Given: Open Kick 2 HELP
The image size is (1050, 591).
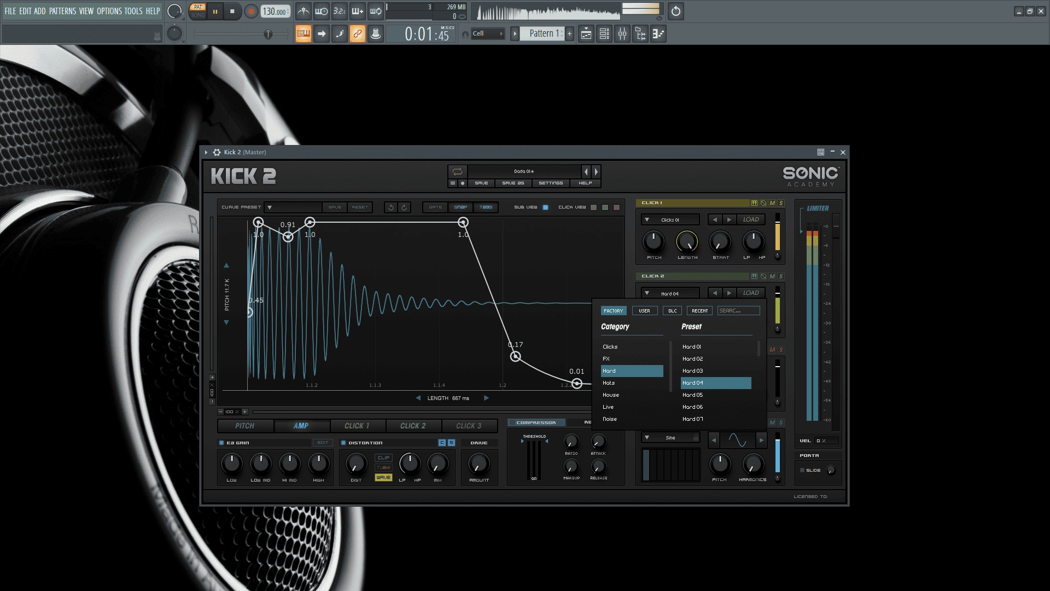Looking at the screenshot, I should (x=585, y=183).
